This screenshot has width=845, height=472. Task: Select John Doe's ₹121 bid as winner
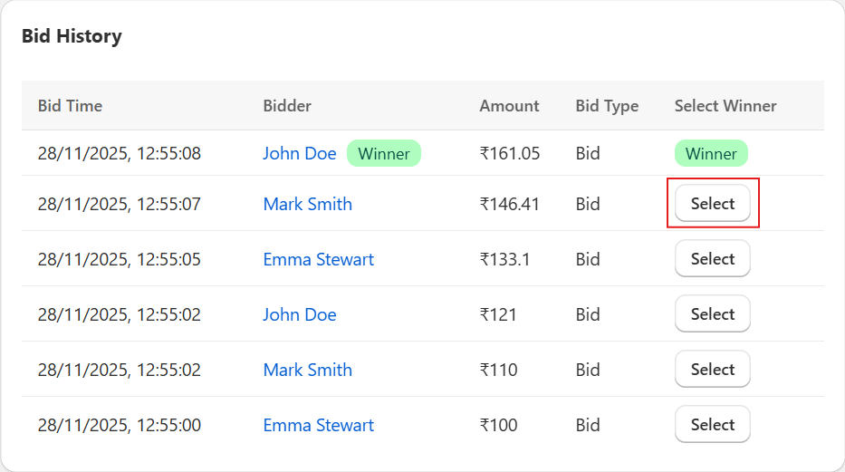pyautogui.click(x=712, y=314)
